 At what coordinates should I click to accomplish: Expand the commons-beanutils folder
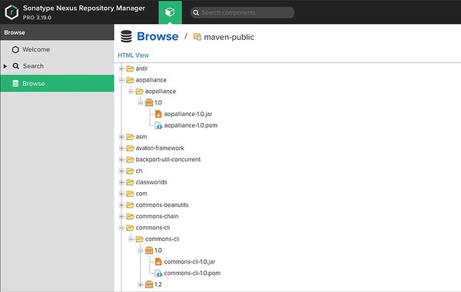121,205
